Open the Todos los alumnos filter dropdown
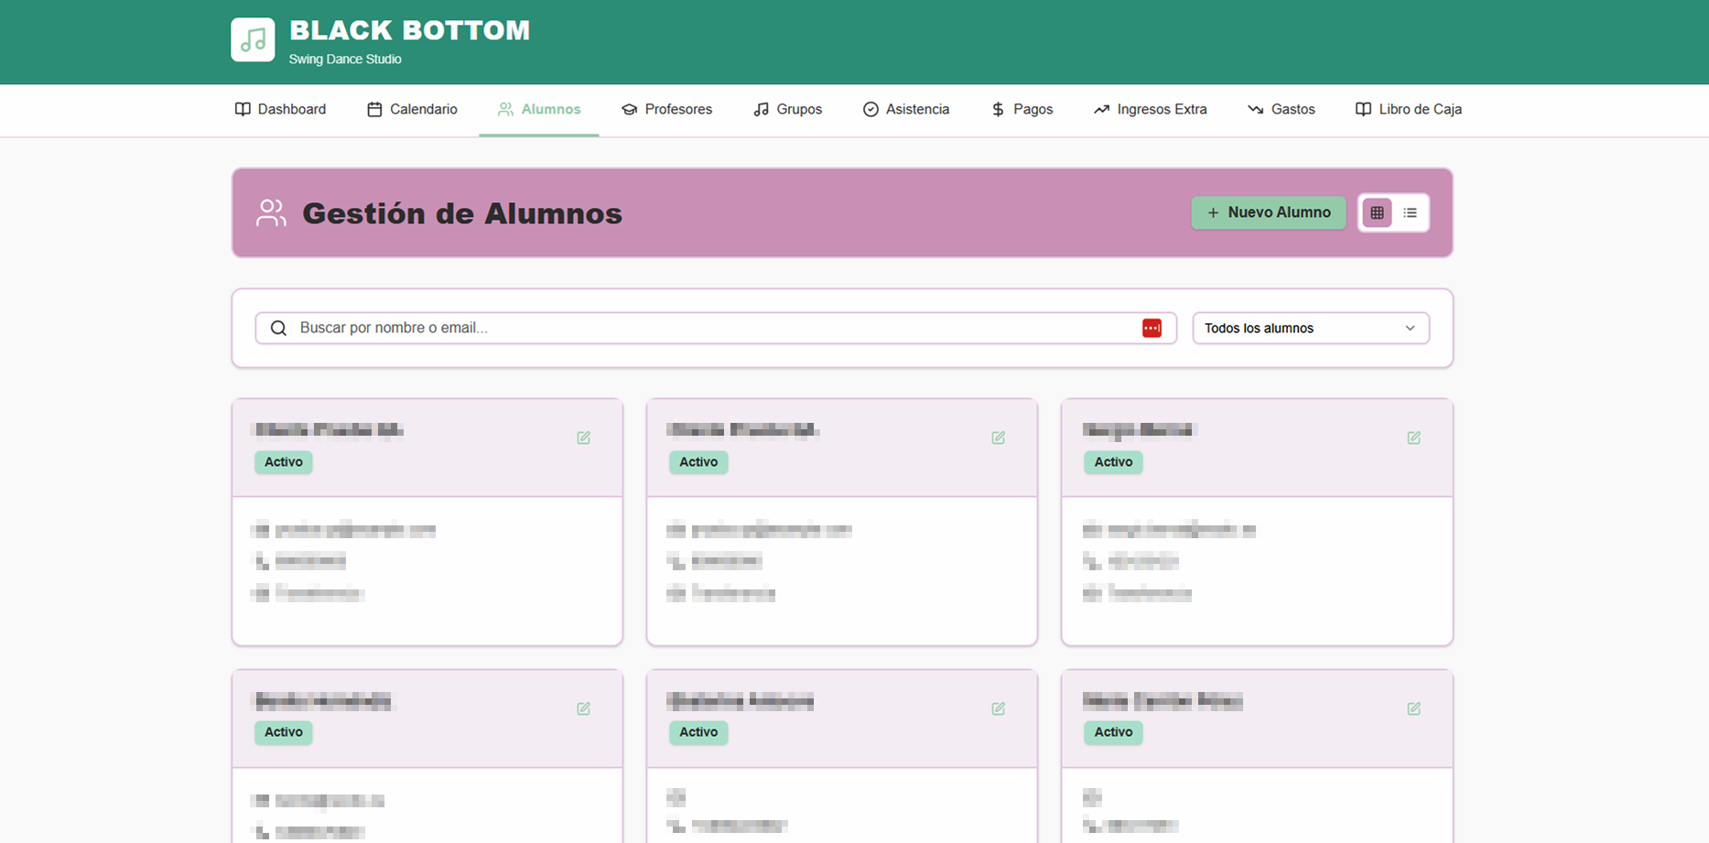The width and height of the screenshot is (1709, 843). point(1311,328)
